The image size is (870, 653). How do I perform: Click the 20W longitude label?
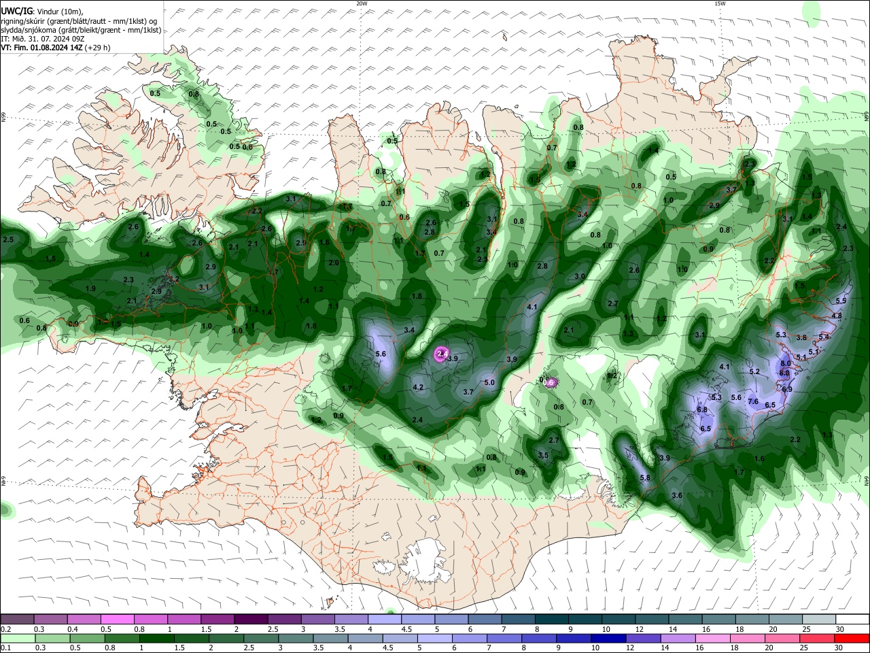[x=362, y=3]
